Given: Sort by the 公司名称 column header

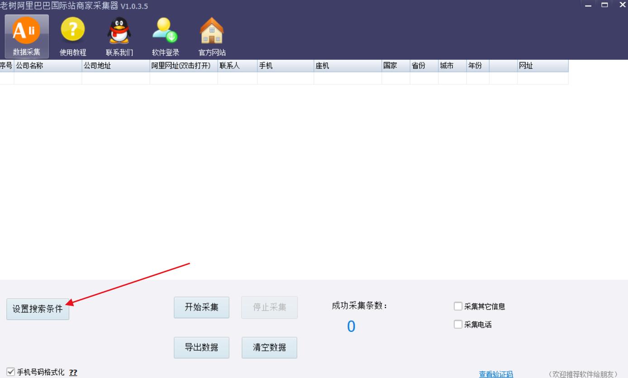Looking at the screenshot, I should (x=48, y=66).
